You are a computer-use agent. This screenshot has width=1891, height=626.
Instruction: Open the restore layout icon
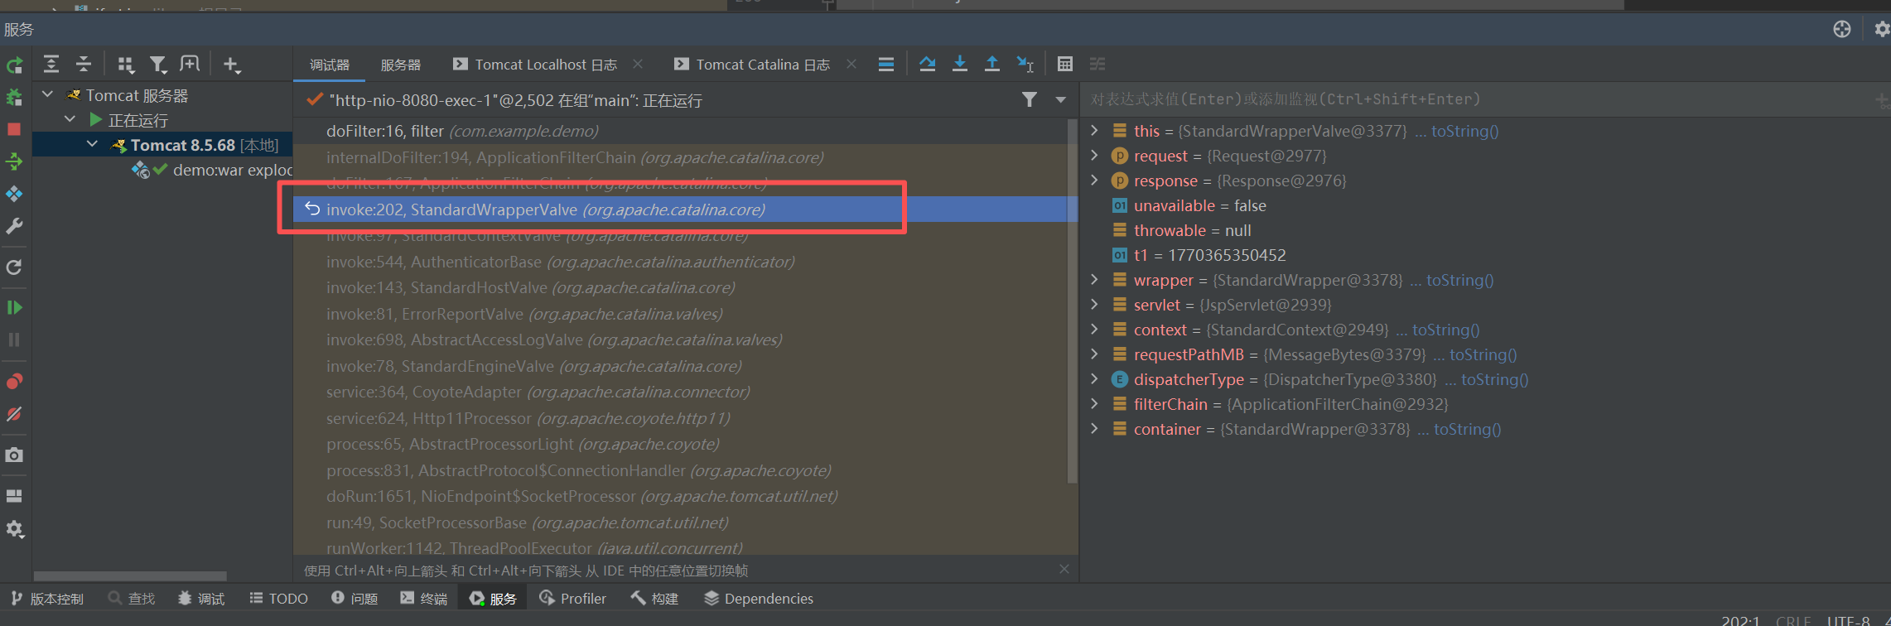point(14,496)
